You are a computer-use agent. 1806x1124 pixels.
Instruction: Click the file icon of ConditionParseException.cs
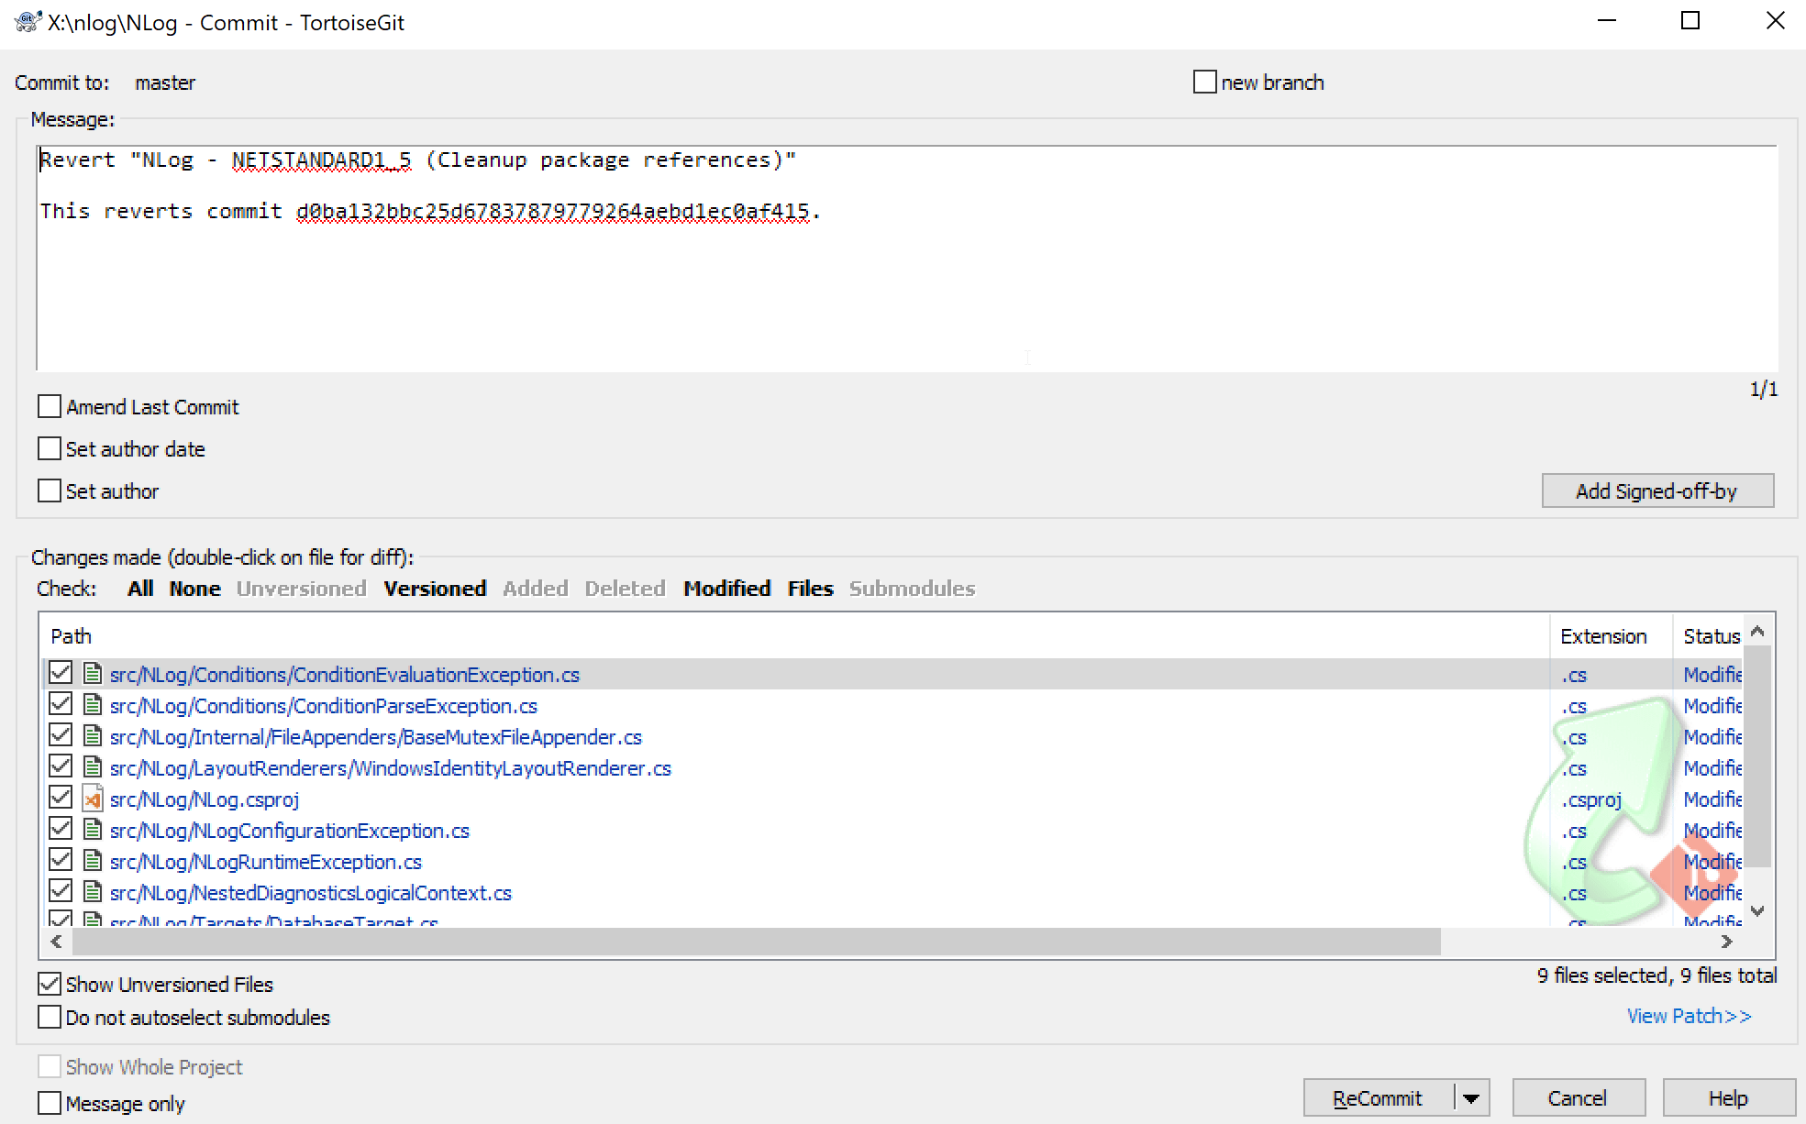pyautogui.click(x=93, y=705)
